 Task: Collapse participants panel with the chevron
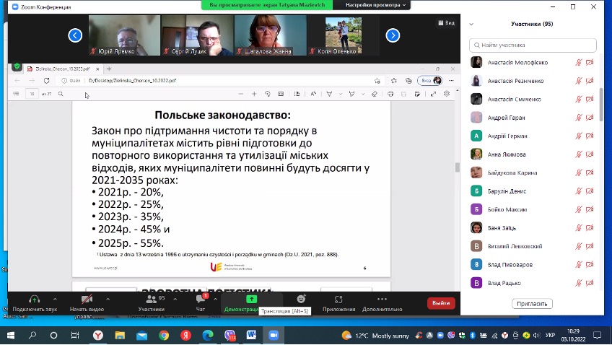pyautogui.click(x=471, y=25)
